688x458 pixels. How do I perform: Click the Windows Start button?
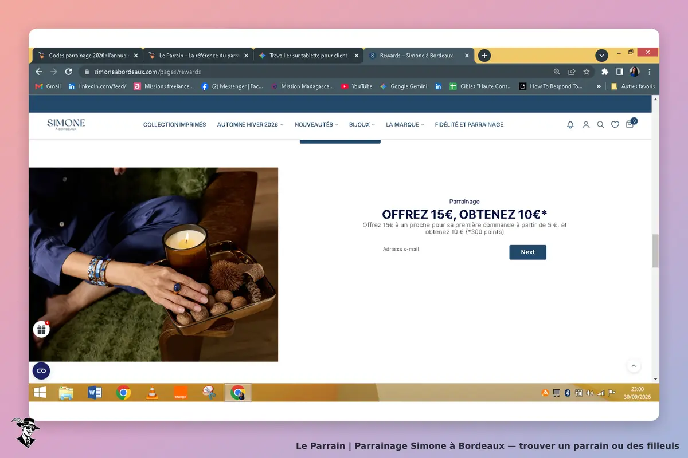[x=40, y=393]
